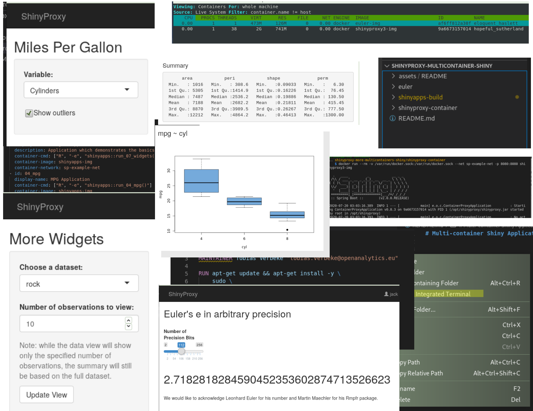The width and height of the screenshot is (533, 411).
Task: Click the display-name: MPG Application line
Action: (52, 179)
